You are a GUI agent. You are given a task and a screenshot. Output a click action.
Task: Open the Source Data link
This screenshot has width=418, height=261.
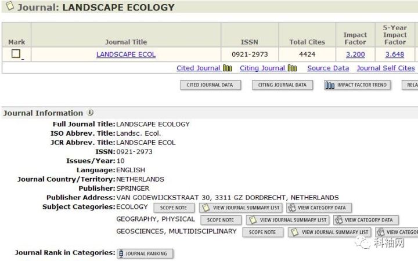328,68
